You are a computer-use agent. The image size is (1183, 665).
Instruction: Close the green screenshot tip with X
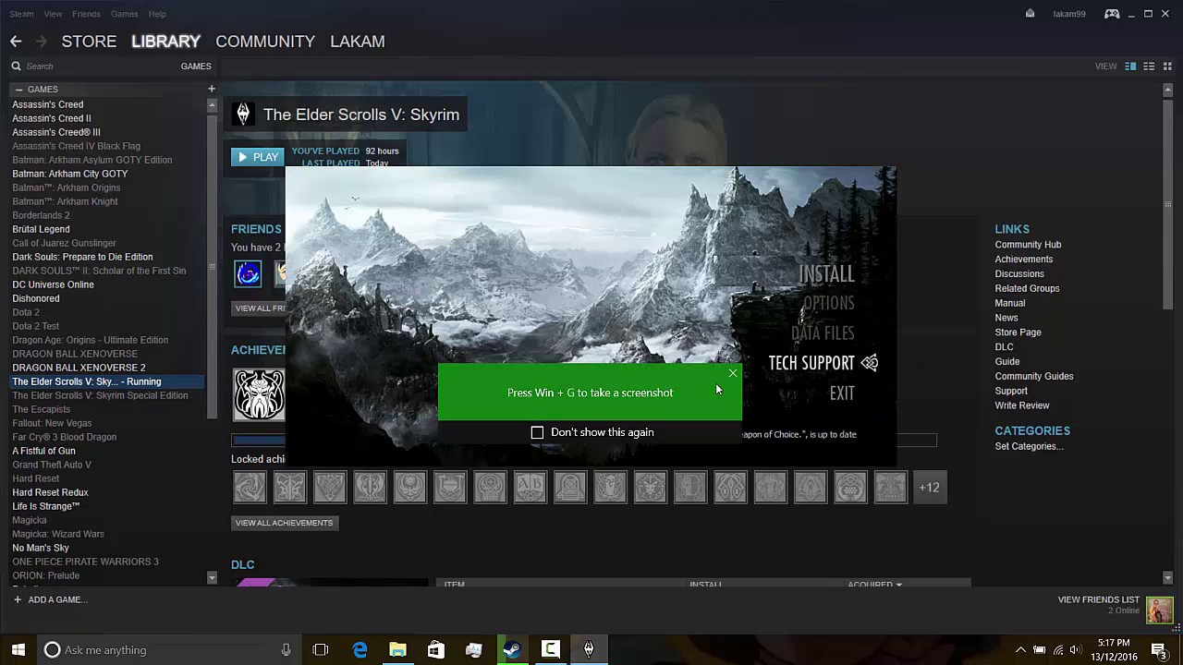click(x=733, y=373)
